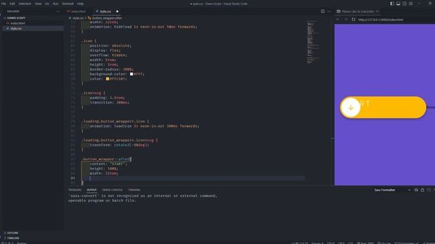Select the 'Please Like & Subscribe' preview tab

click(358, 12)
